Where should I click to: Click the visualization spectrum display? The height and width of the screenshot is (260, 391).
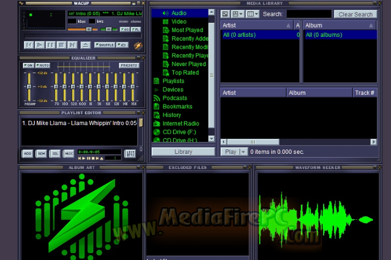click(x=46, y=21)
